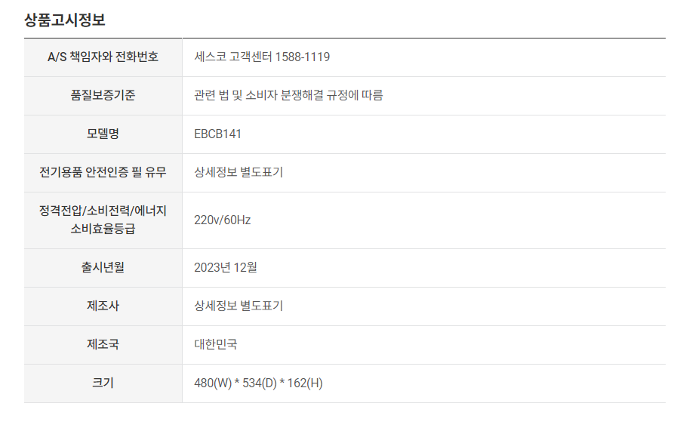Click the 대한민국 value
This screenshot has width=674, height=428.
coord(215,344)
